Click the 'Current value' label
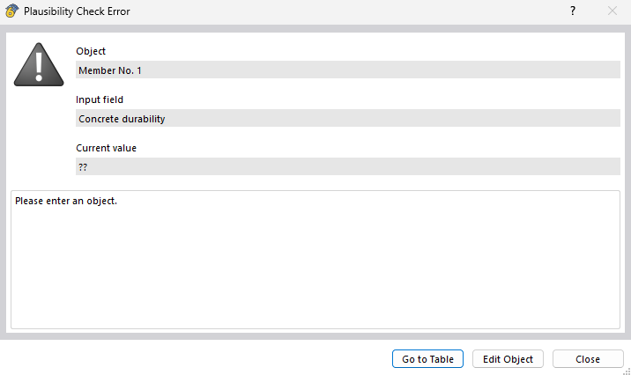 pyautogui.click(x=106, y=148)
